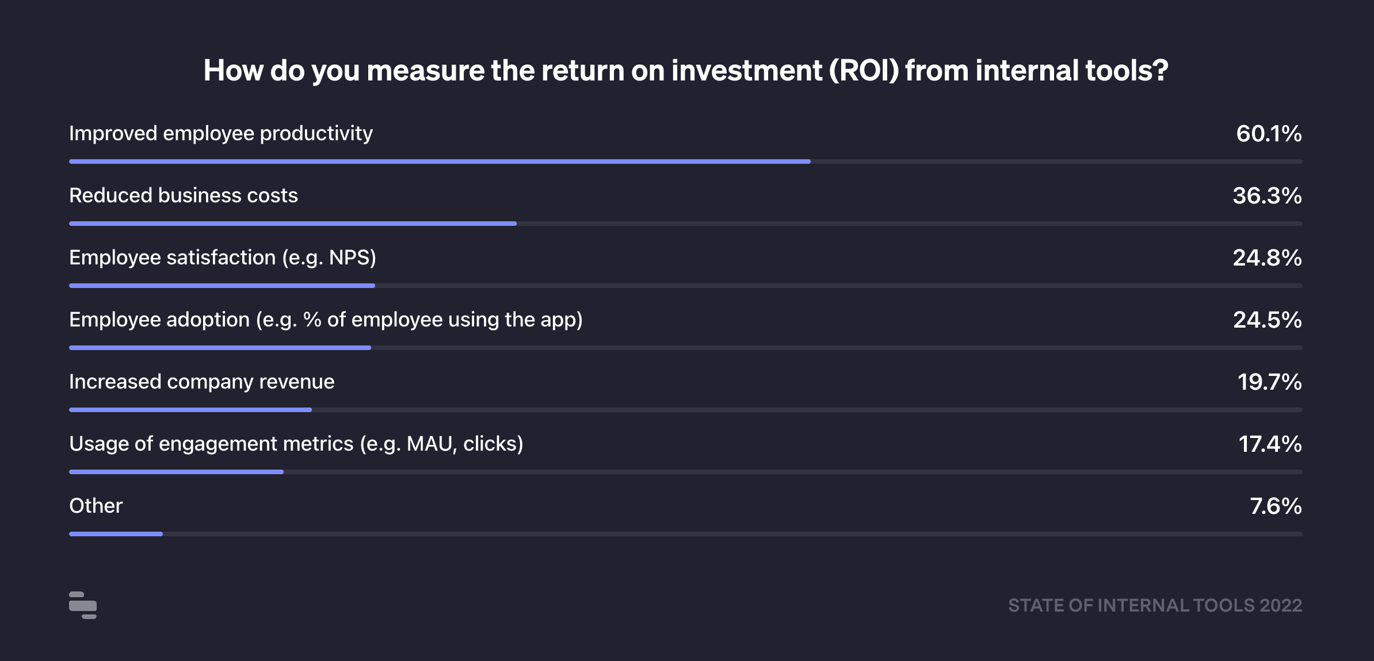Click the Retool logo icon

point(83,605)
